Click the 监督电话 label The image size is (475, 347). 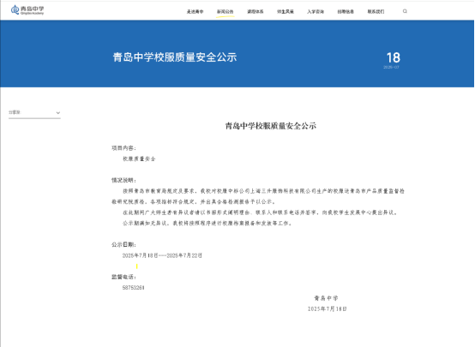pyautogui.click(x=124, y=277)
